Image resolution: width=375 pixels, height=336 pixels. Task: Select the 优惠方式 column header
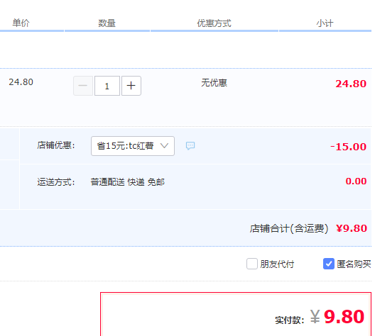coord(214,23)
